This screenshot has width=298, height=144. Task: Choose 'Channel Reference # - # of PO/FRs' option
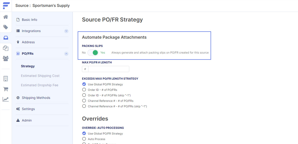[x=84, y=101]
